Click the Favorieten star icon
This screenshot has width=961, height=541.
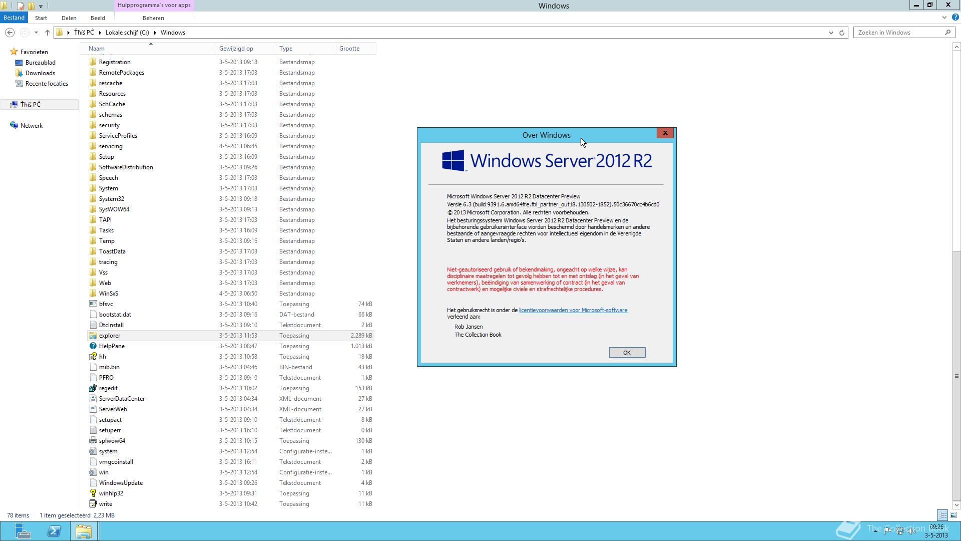pos(14,52)
